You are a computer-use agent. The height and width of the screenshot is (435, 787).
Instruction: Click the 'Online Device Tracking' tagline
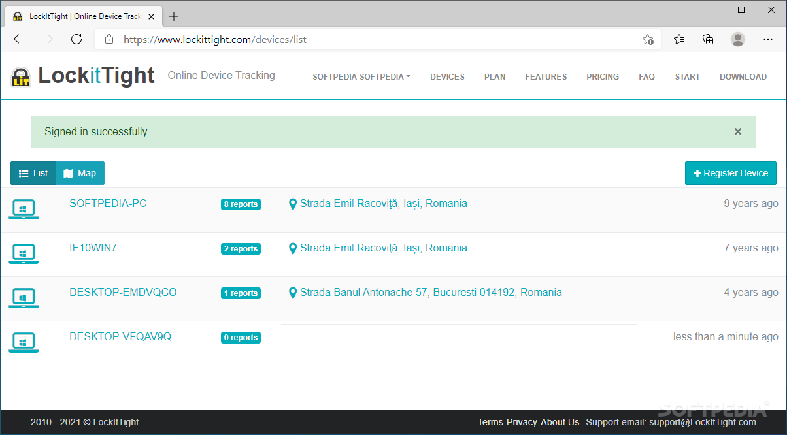coord(222,76)
